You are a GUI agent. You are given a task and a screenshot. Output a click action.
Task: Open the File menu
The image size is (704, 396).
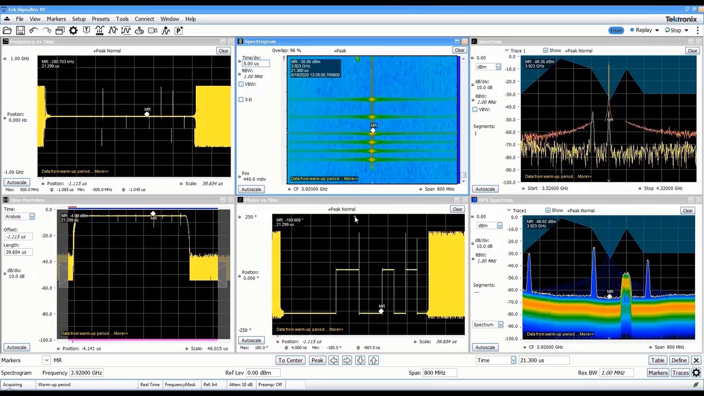point(19,19)
